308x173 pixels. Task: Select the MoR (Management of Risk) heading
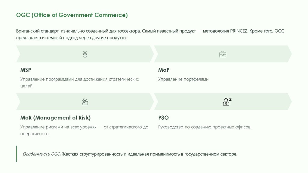pyautogui.click(x=55, y=118)
